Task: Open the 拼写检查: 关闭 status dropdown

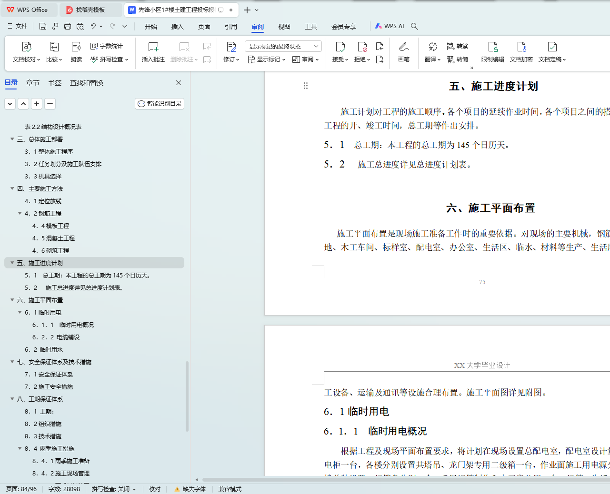Action: [114, 489]
